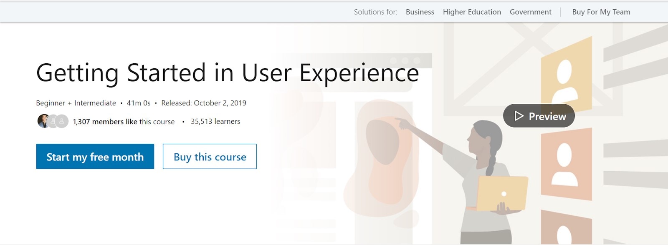This screenshot has height=245, width=668.
Task: Click the first member's profile photo
Action: [x=43, y=121]
